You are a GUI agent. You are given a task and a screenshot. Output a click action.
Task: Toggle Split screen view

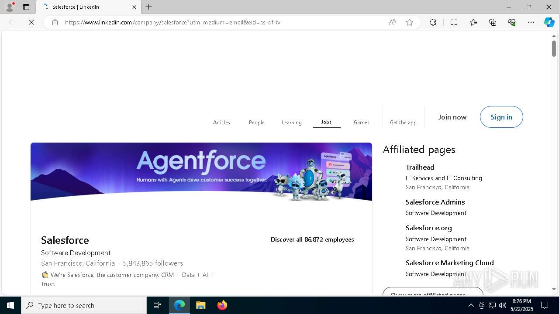[454, 22]
